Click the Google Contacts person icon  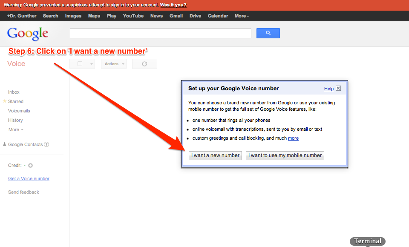click(5, 144)
